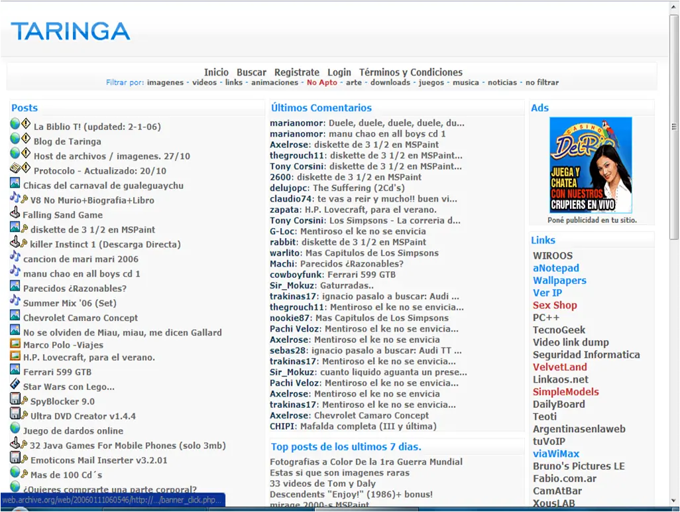This screenshot has height=512, width=680.
Task: Open the WIROOS link
Action: [x=553, y=255]
